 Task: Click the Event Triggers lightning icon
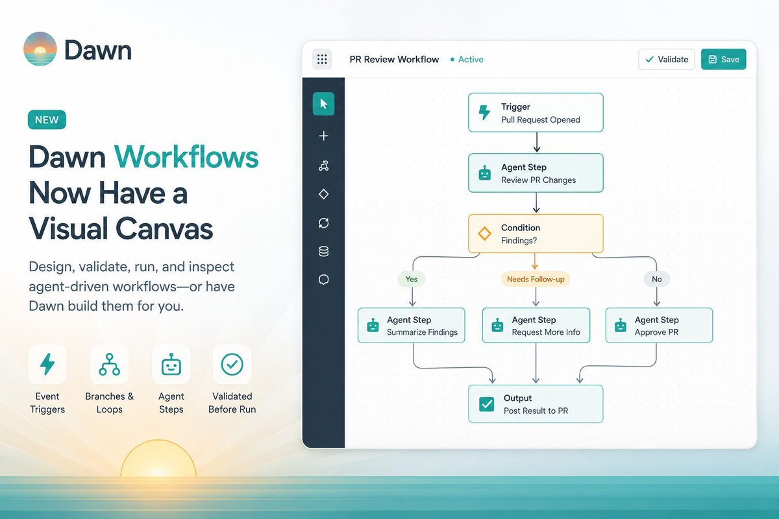(47, 364)
